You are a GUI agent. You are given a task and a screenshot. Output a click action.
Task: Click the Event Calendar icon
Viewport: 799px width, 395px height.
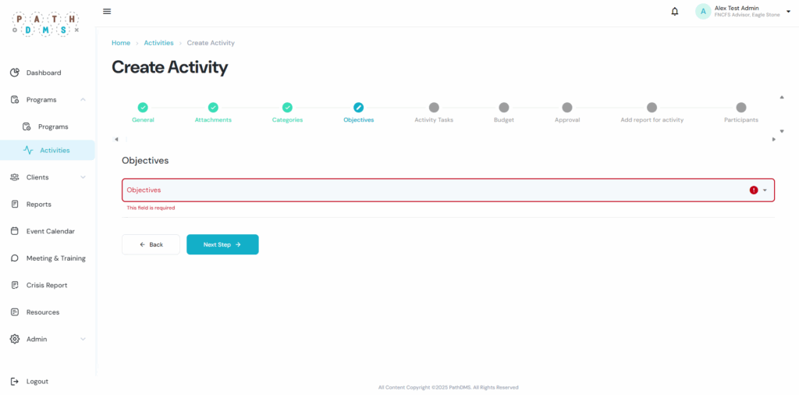pyautogui.click(x=15, y=231)
